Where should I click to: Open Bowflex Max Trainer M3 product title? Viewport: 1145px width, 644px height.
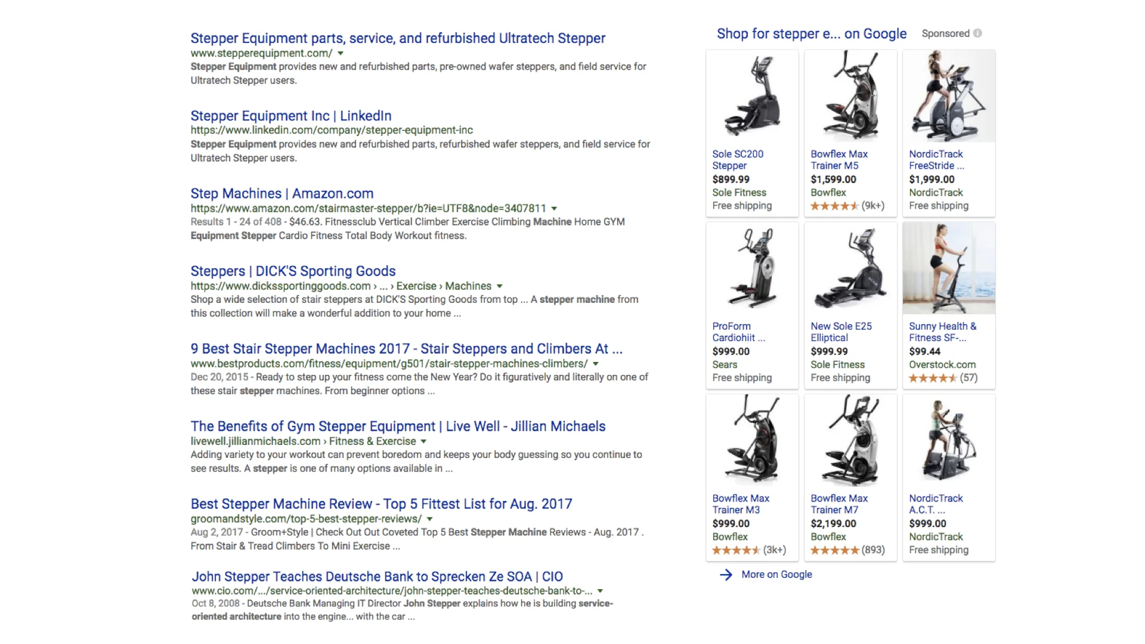coord(741,504)
